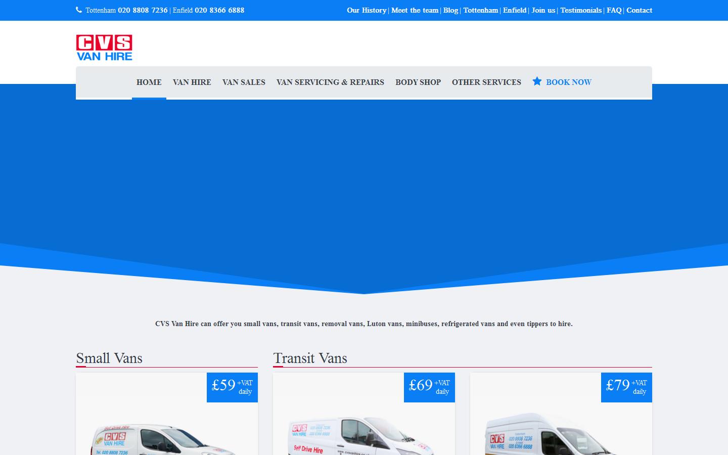728x455 pixels.
Task: Open the BOOK NOW link
Action: coord(569,82)
